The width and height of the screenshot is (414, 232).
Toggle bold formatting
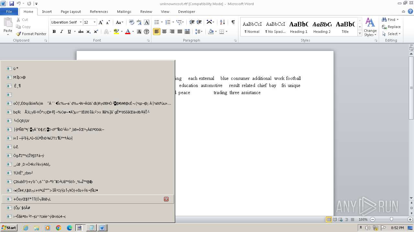click(x=54, y=32)
